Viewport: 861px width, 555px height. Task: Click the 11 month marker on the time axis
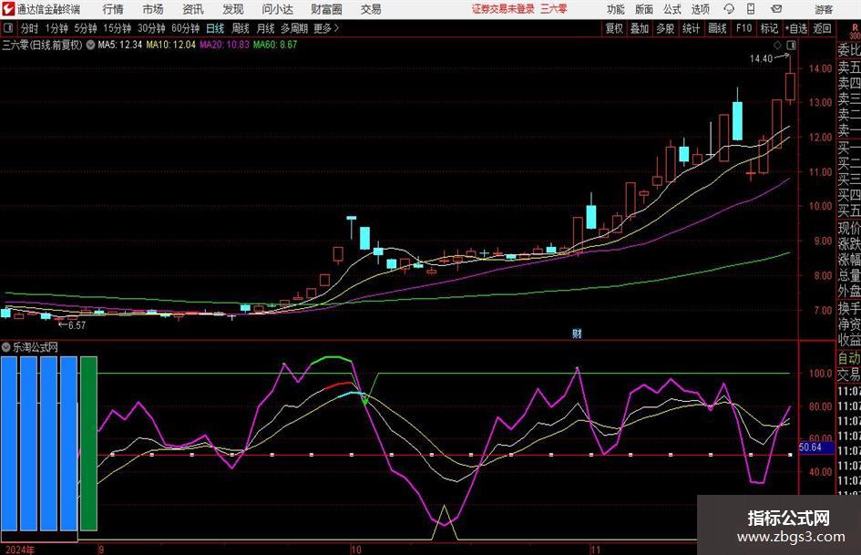595,550
